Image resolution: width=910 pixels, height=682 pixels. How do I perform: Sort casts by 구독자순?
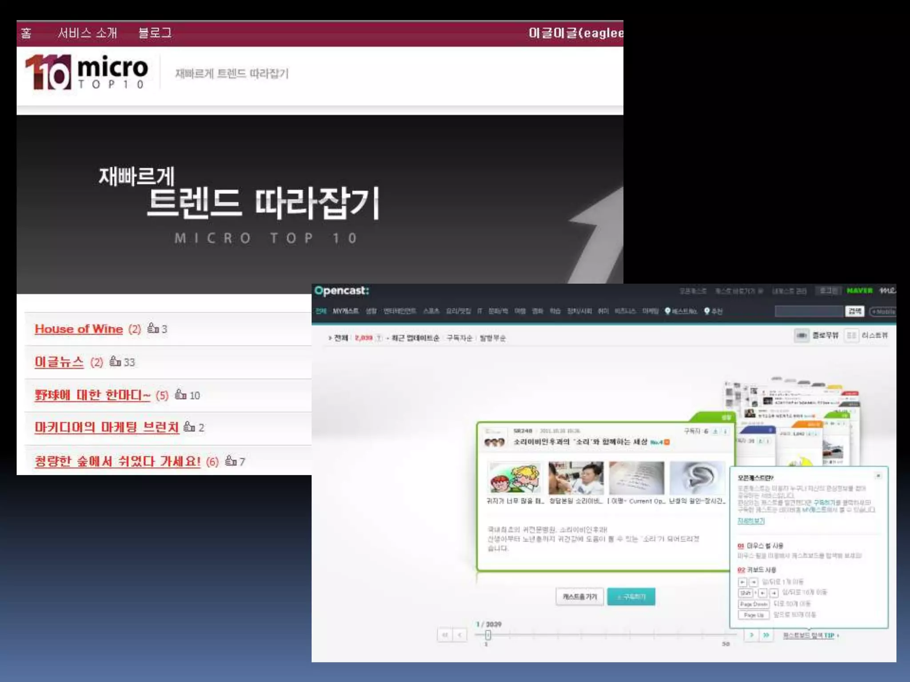point(459,338)
